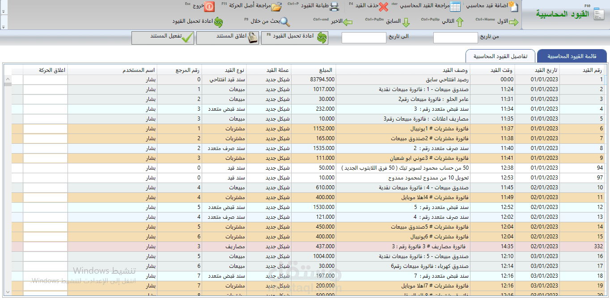Open مراجعة أصل الحركة folder icon

(276, 7)
